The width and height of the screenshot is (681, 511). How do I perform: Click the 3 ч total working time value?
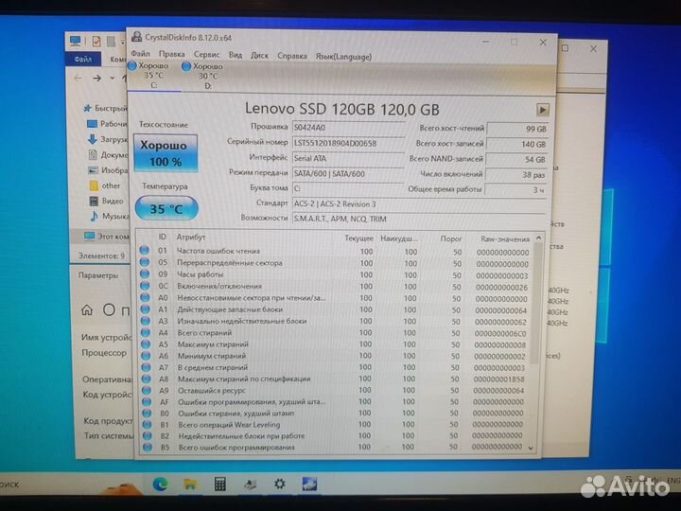click(x=515, y=190)
